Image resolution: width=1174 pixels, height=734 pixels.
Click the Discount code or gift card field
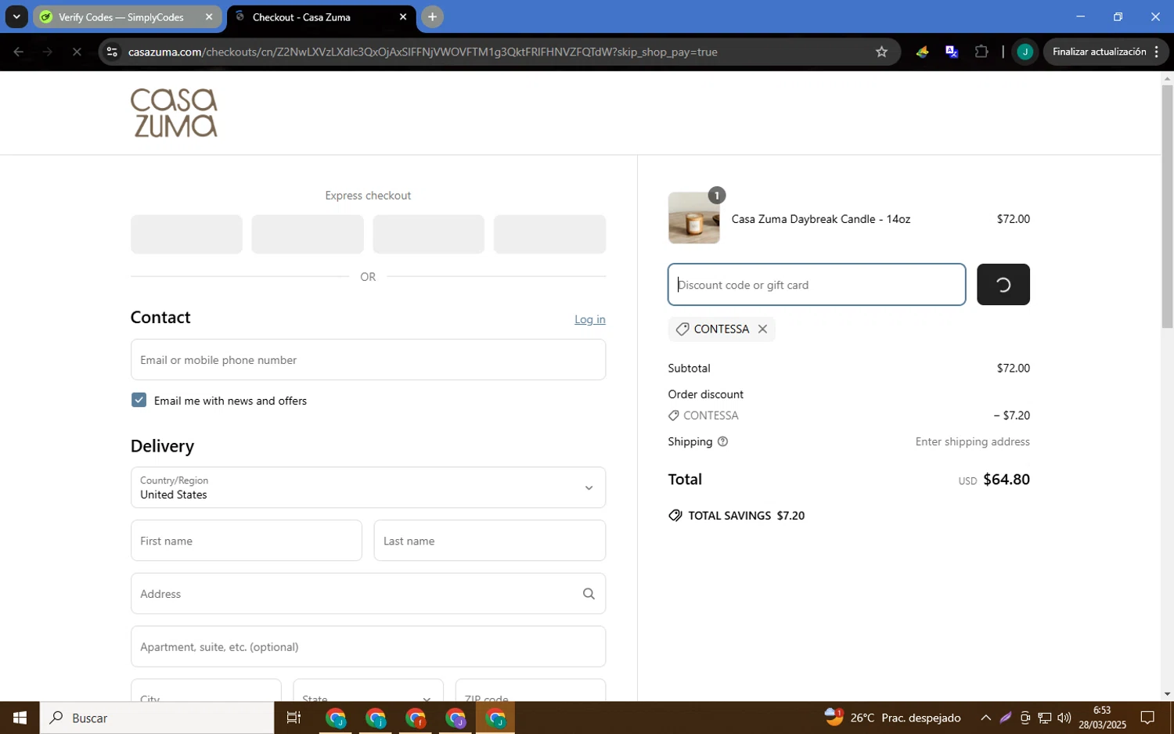(816, 285)
